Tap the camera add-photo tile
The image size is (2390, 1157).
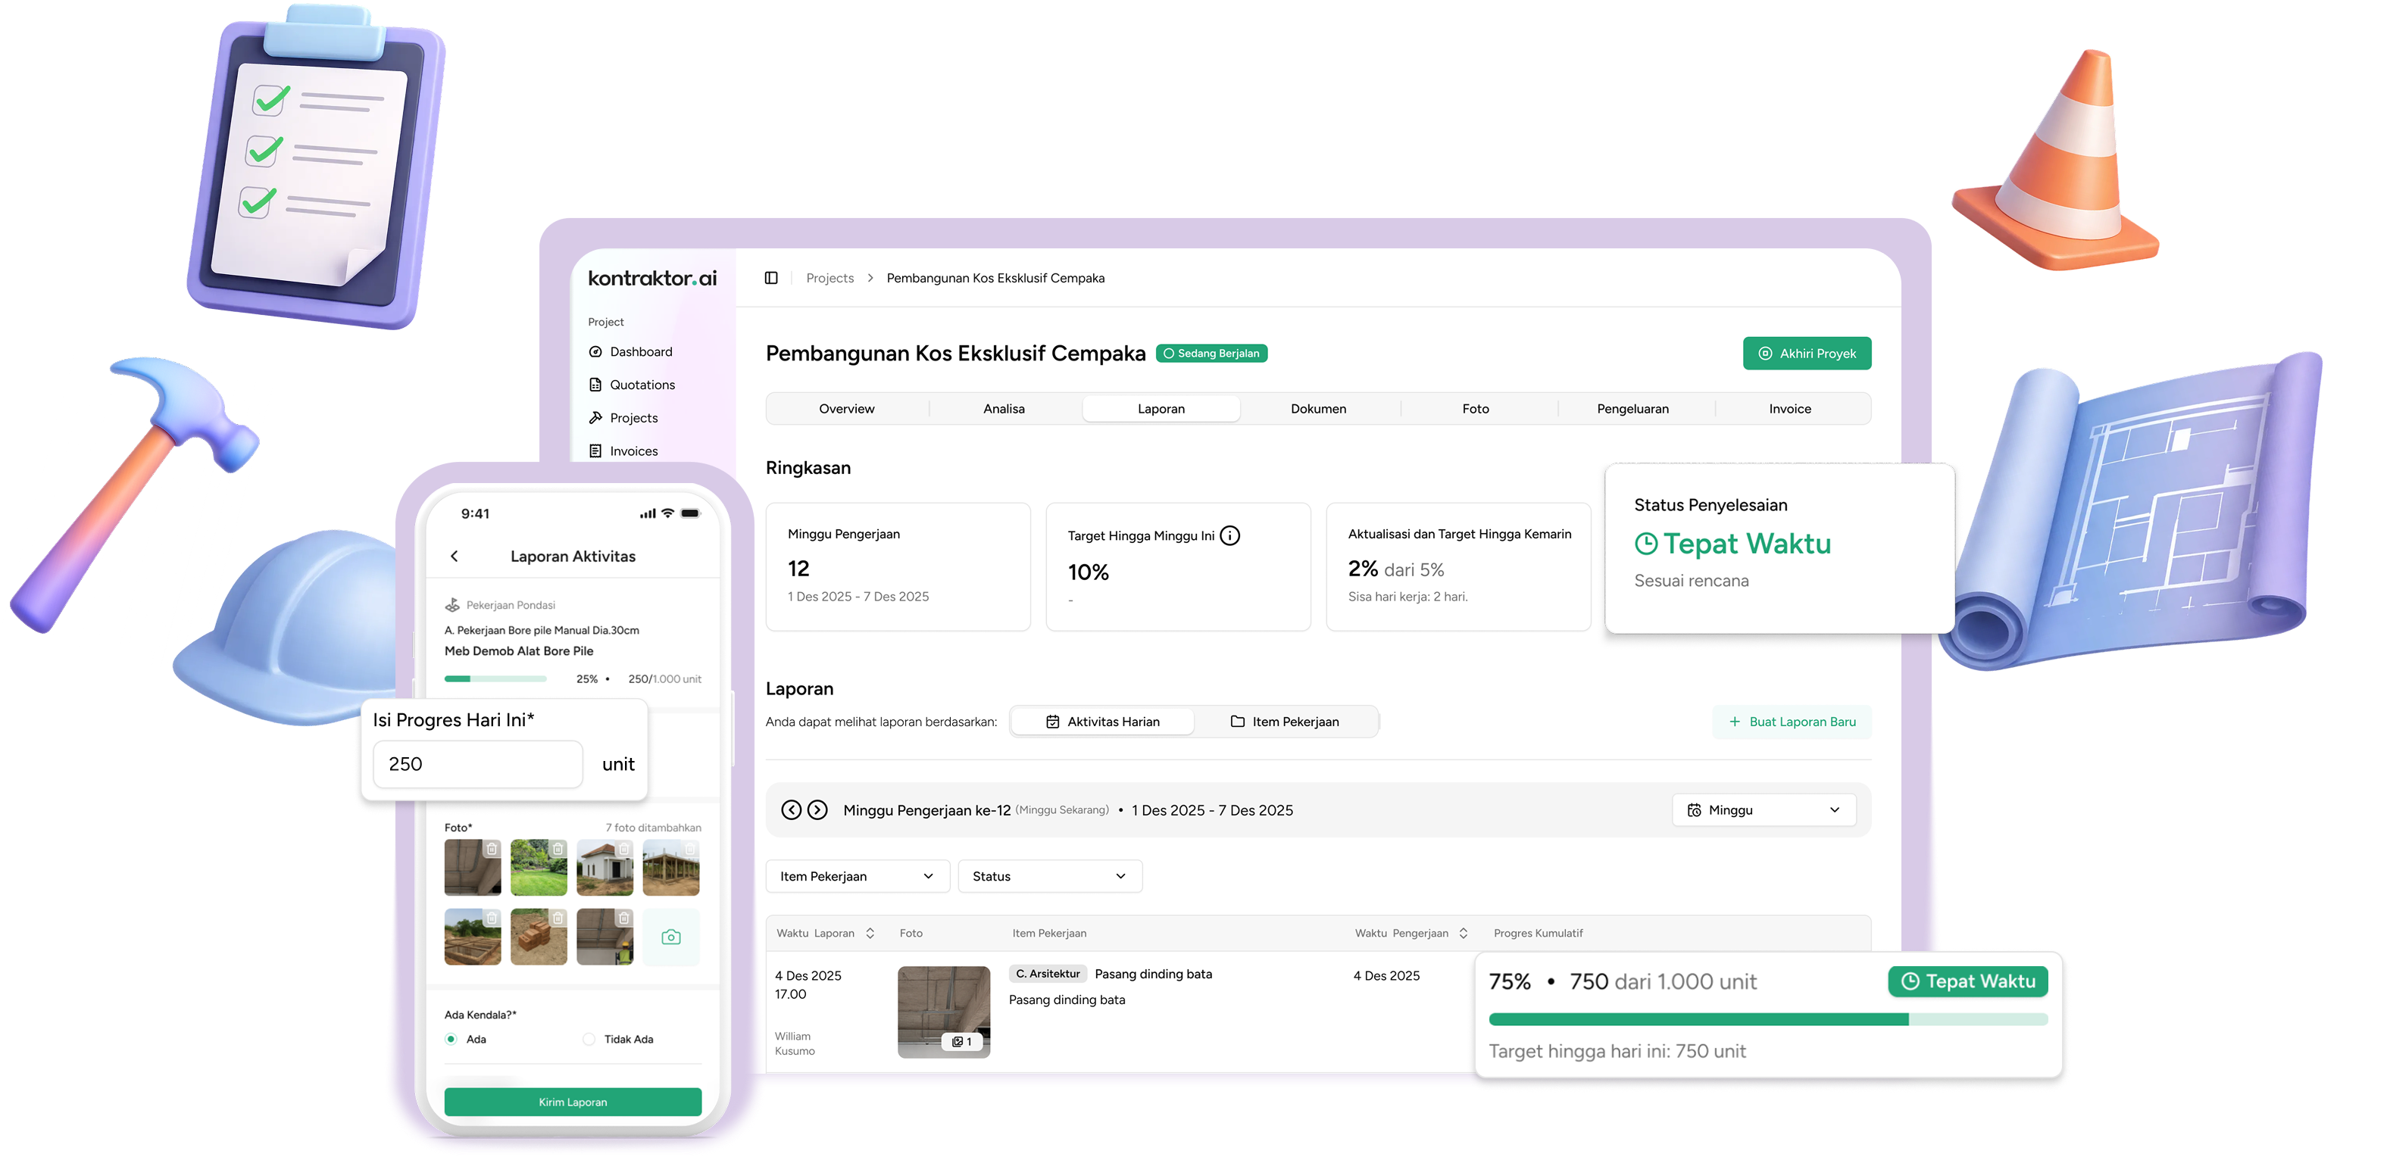pyautogui.click(x=671, y=937)
